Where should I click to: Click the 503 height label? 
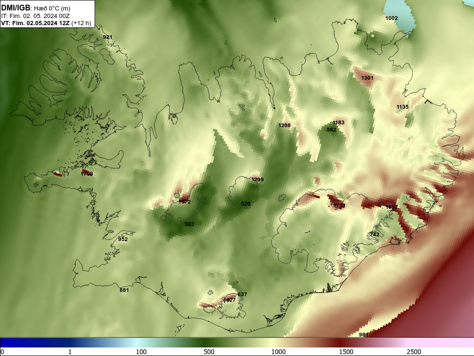(x=189, y=225)
